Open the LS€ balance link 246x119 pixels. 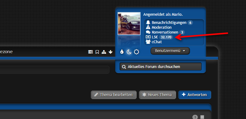(x=155, y=37)
